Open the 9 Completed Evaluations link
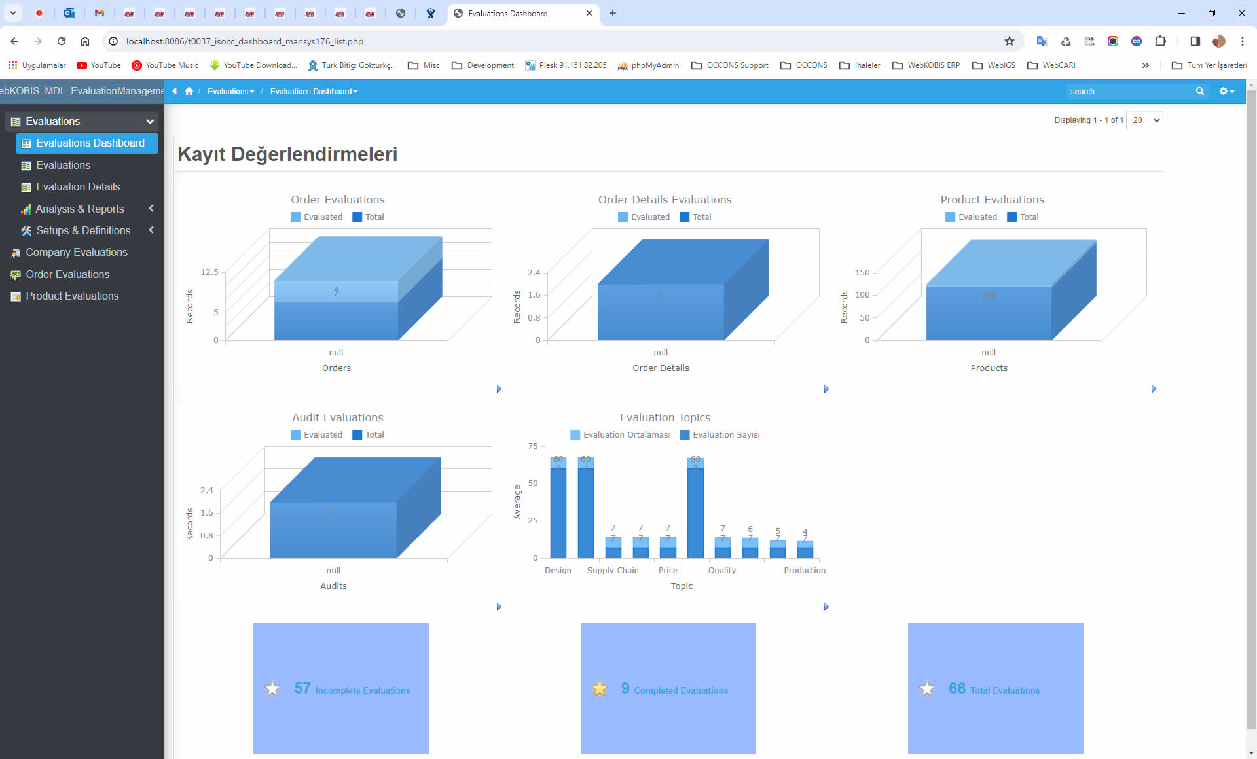Viewport: 1257px width, 759px height. point(674,689)
